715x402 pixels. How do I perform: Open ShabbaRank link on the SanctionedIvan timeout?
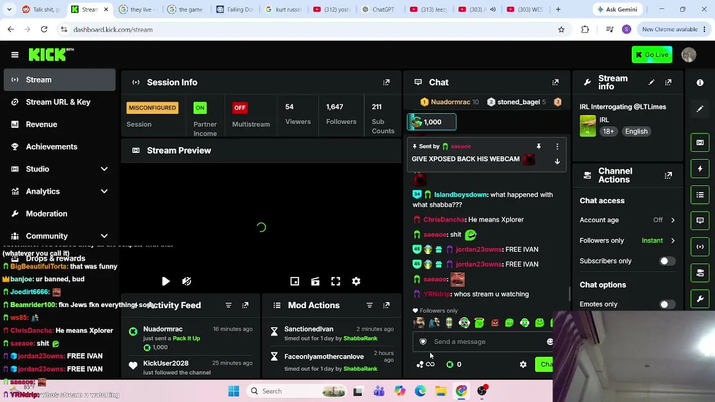pyautogui.click(x=360, y=338)
